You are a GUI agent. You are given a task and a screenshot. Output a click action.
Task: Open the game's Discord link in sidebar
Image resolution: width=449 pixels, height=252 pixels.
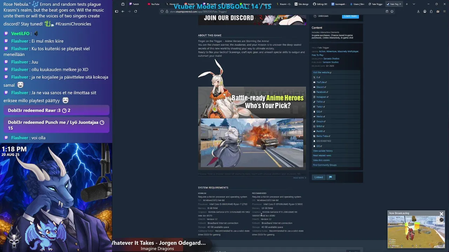[x=320, y=87]
